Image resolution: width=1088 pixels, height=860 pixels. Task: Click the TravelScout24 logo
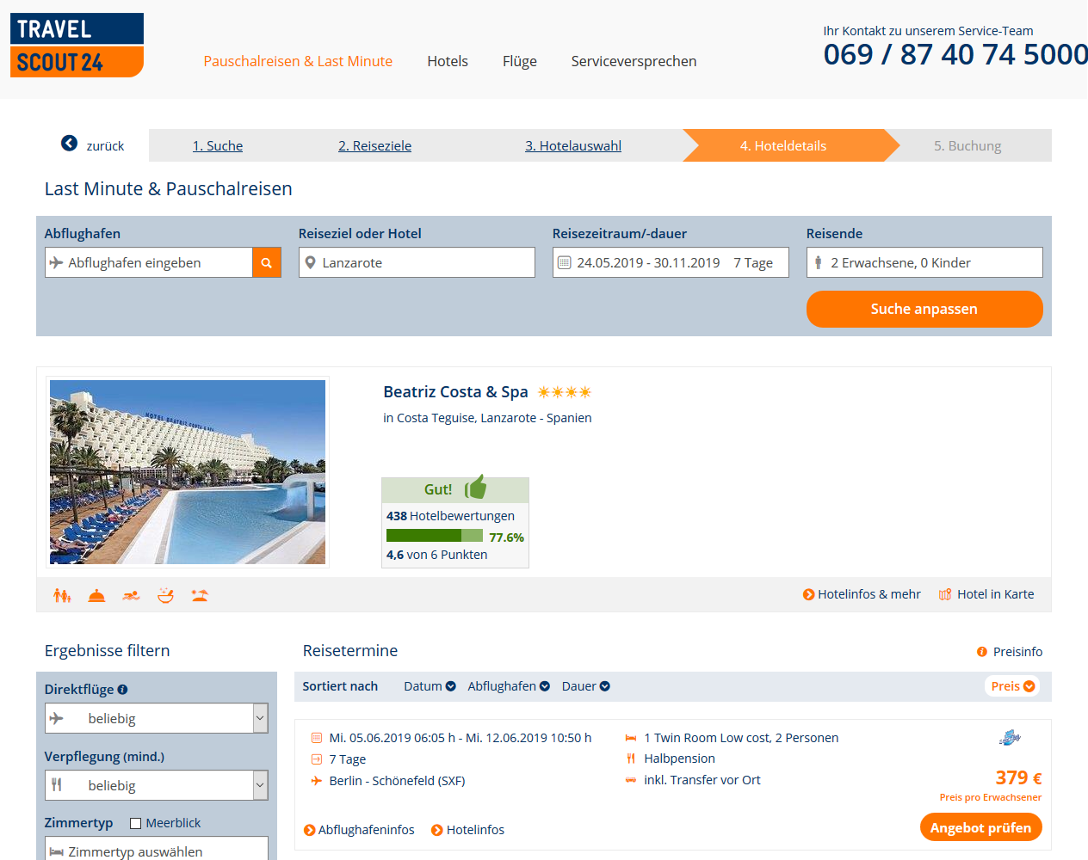tap(77, 45)
